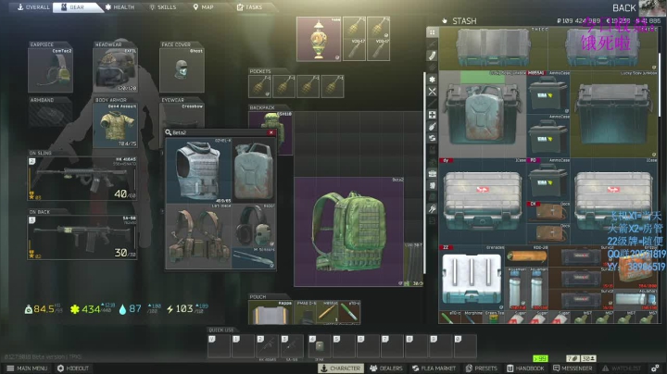667x374 pixels.
Task: Open the Dealers screen
Action: [x=386, y=368]
